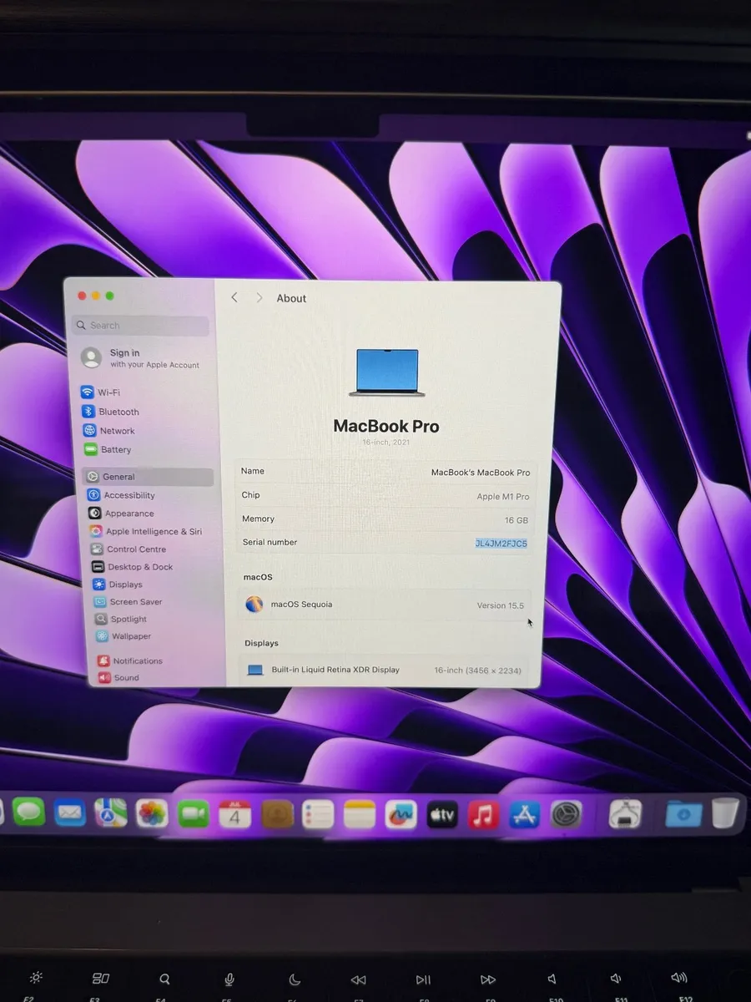Click the macOS Sequoia Version 15.5 row
The width and height of the screenshot is (751, 1002).
386,605
